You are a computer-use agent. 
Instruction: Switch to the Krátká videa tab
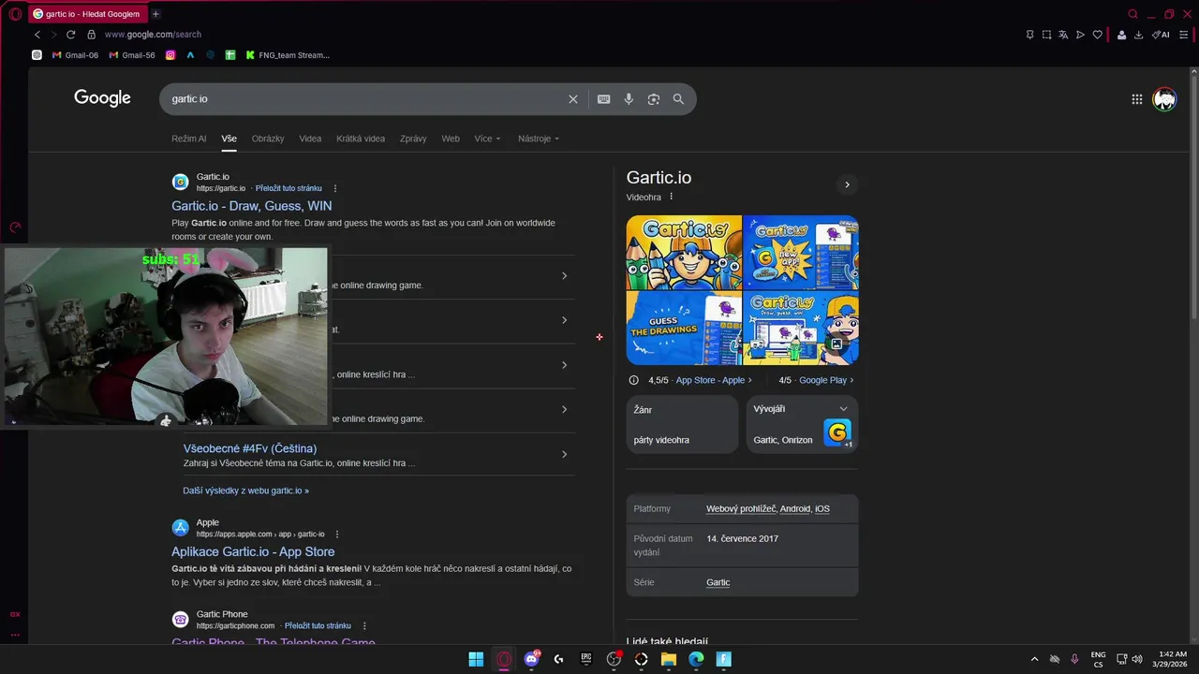tap(361, 139)
